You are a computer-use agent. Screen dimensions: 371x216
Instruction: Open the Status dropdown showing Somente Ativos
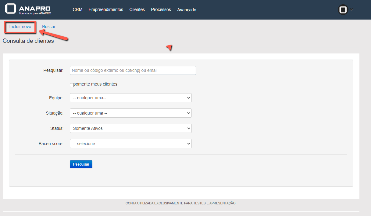click(x=130, y=128)
